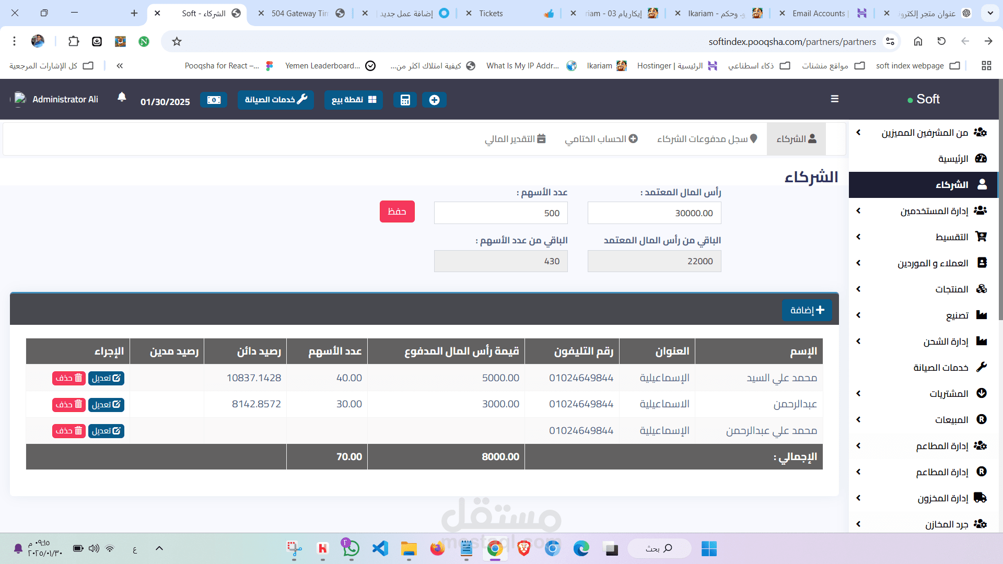Open the الحساب الختامي tab

coord(601,139)
